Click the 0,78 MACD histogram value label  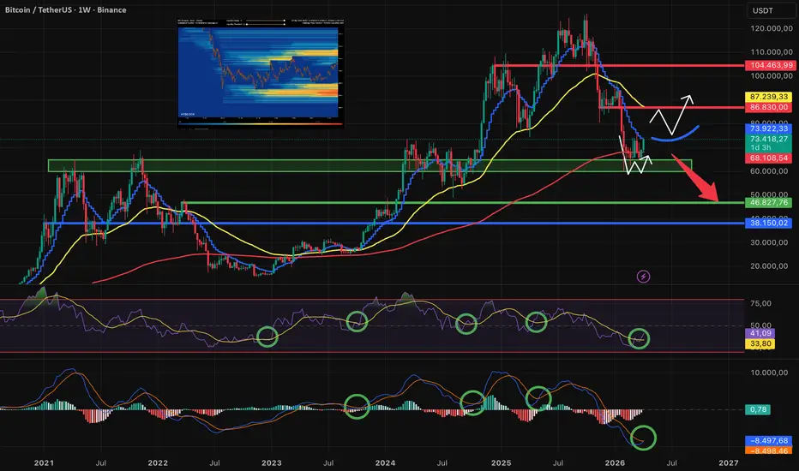pyautogui.click(x=758, y=409)
